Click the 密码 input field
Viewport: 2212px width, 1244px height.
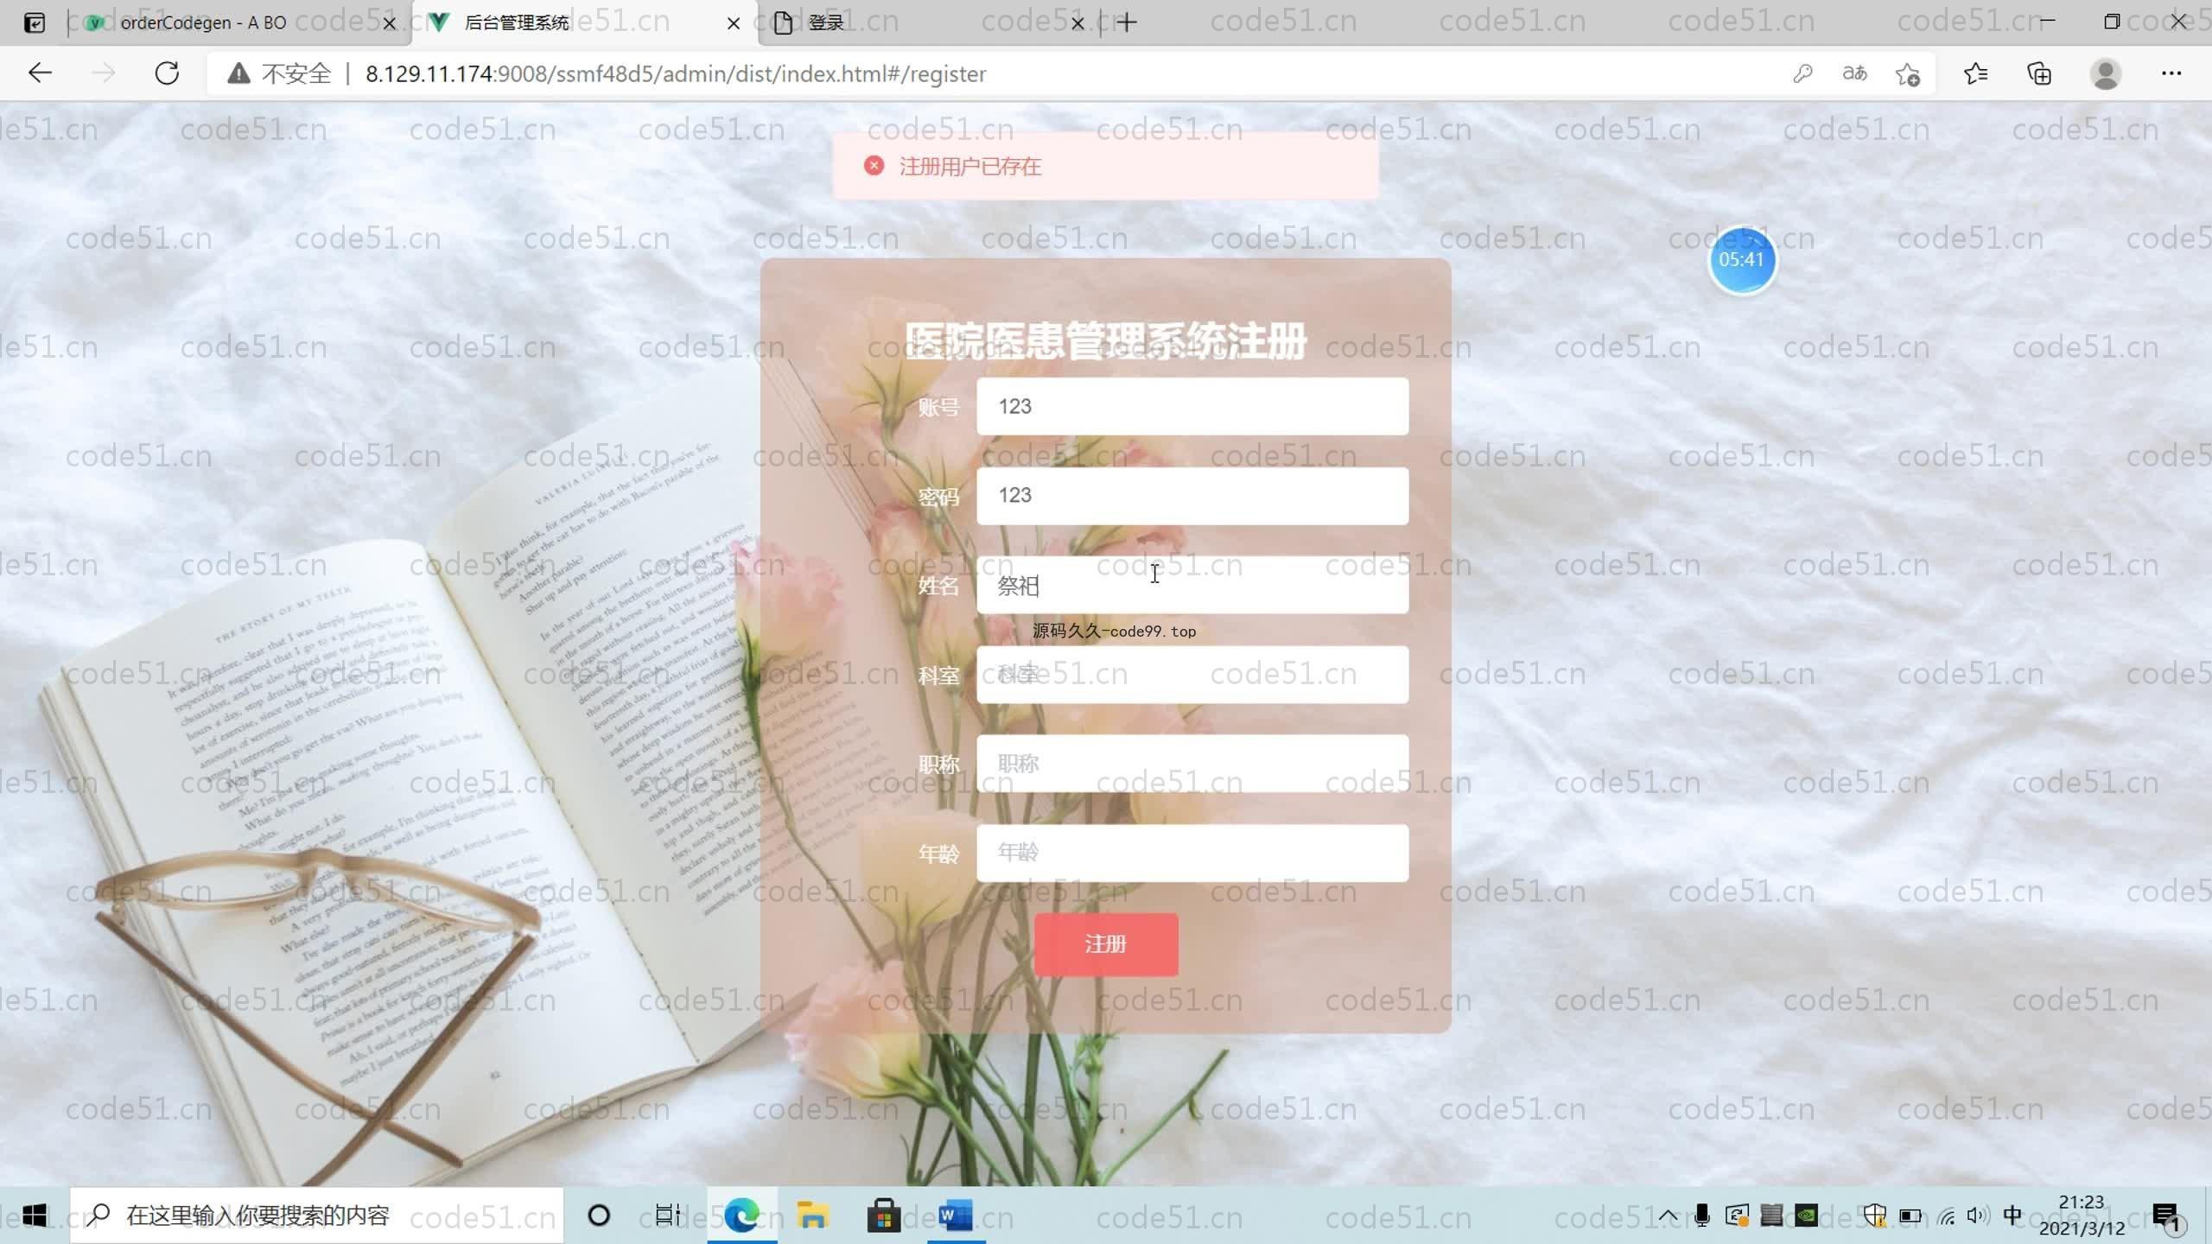pos(1192,496)
